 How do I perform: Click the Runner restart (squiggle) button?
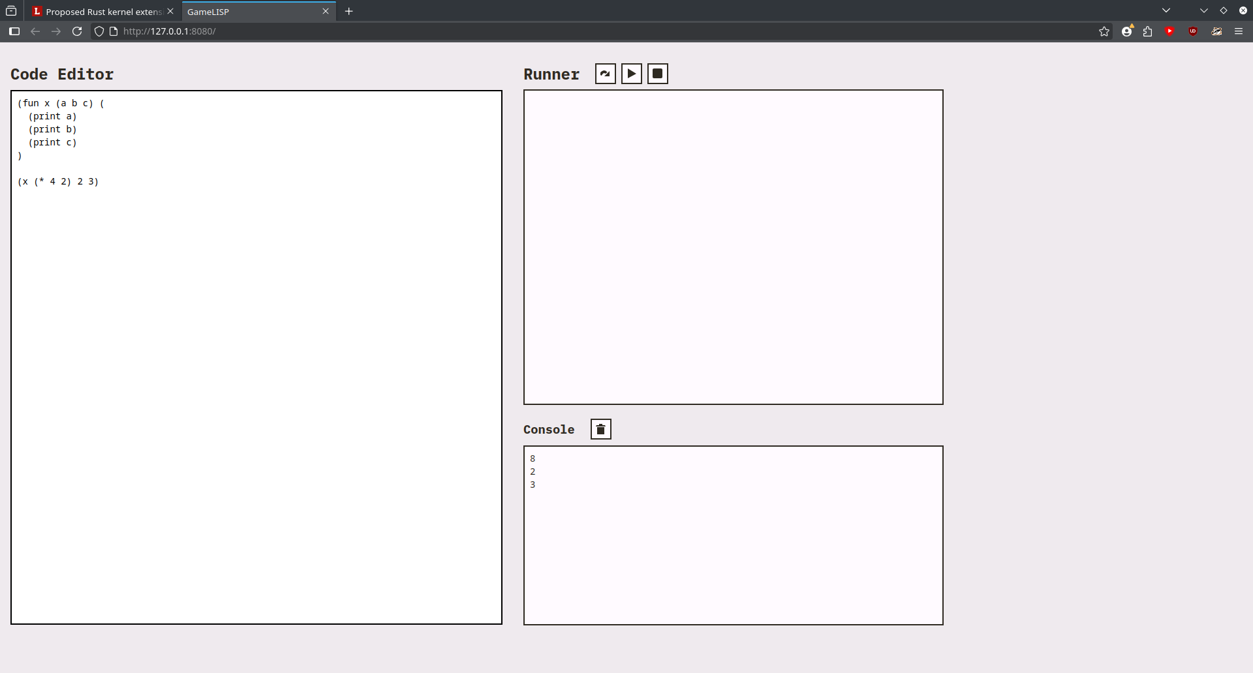(x=605, y=74)
